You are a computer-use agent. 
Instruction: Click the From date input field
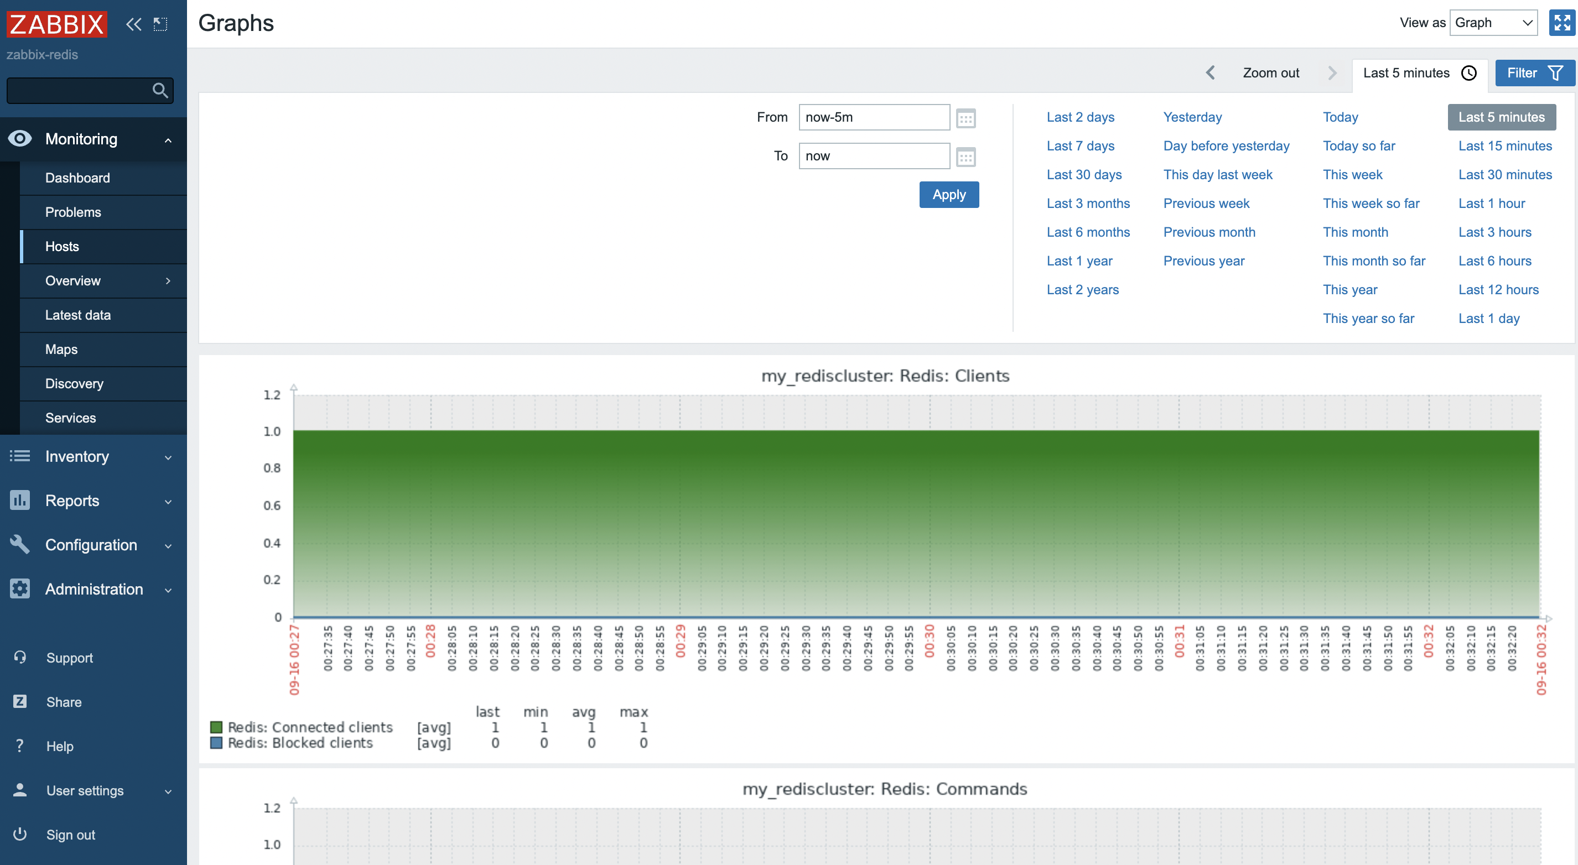[x=875, y=117]
